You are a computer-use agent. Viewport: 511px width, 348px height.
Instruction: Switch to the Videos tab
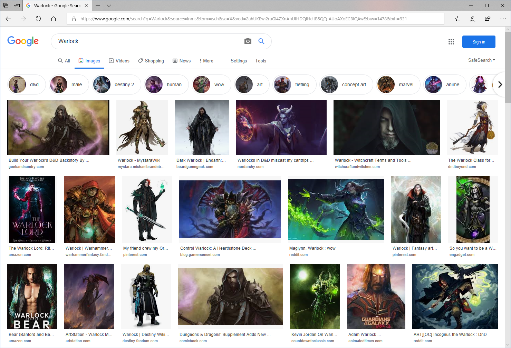click(119, 61)
